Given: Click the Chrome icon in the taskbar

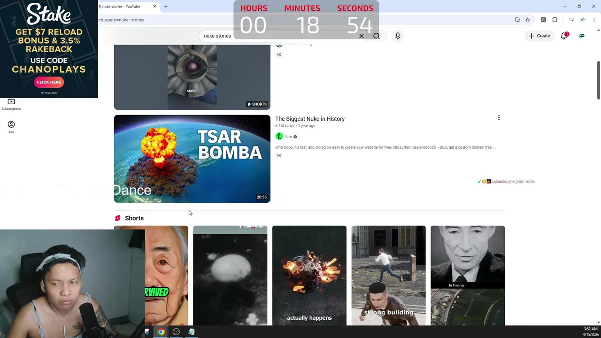Looking at the screenshot, I should (x=161, y=332).
